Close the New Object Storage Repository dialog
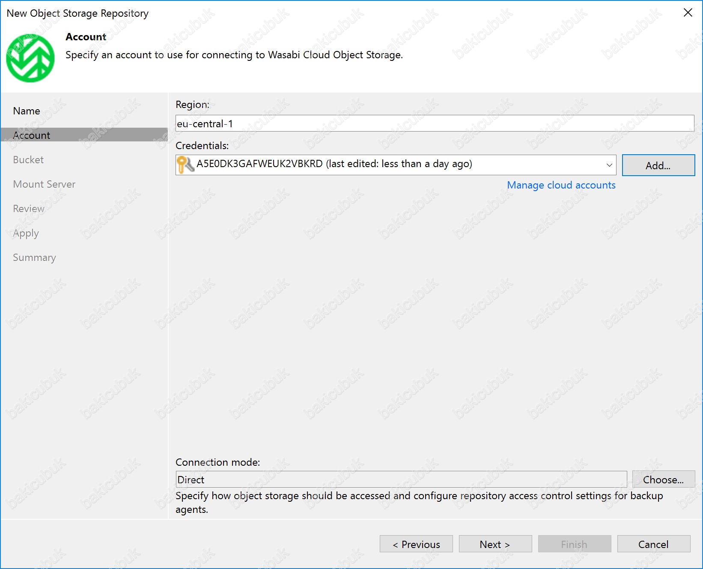703x569 pixels. (688, 13)
